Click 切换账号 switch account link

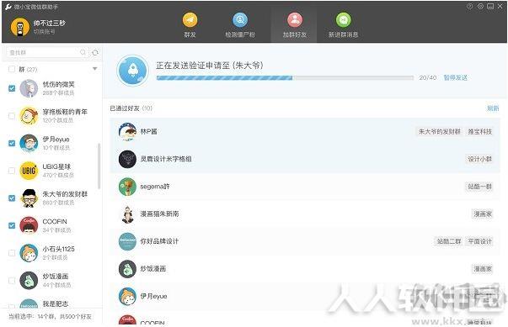click(44, 32)
